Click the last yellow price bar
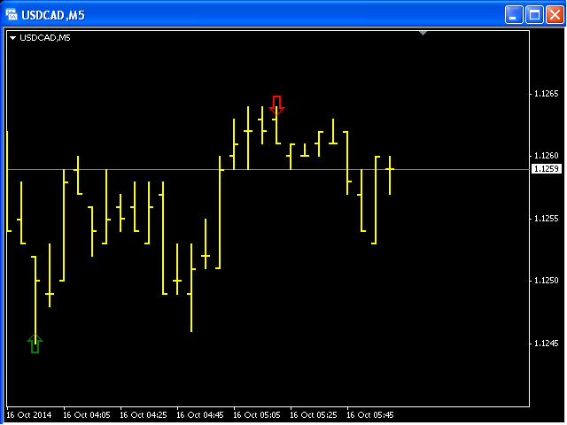The image size is (567, 425). tap(390, 175)
